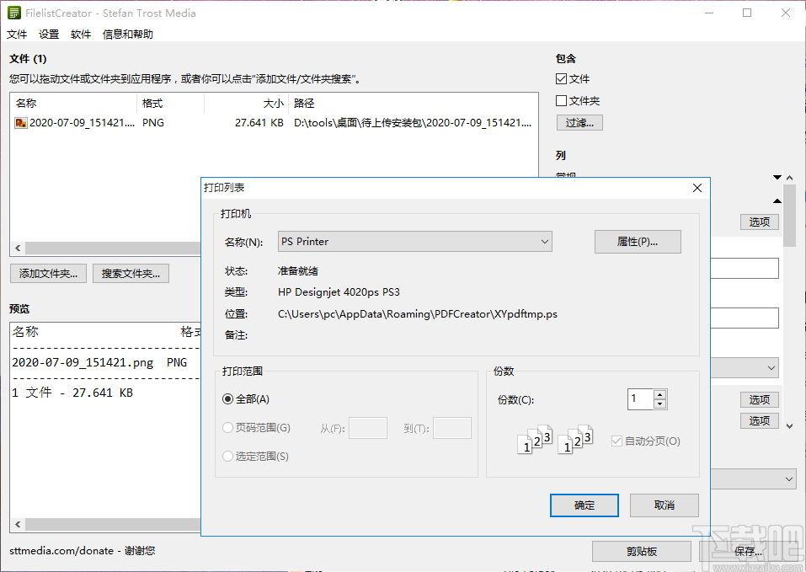The height and width of the screenshot is (572, 806).
Task: Open the dropdown at the bottom right panel
Action: (787, 478)
